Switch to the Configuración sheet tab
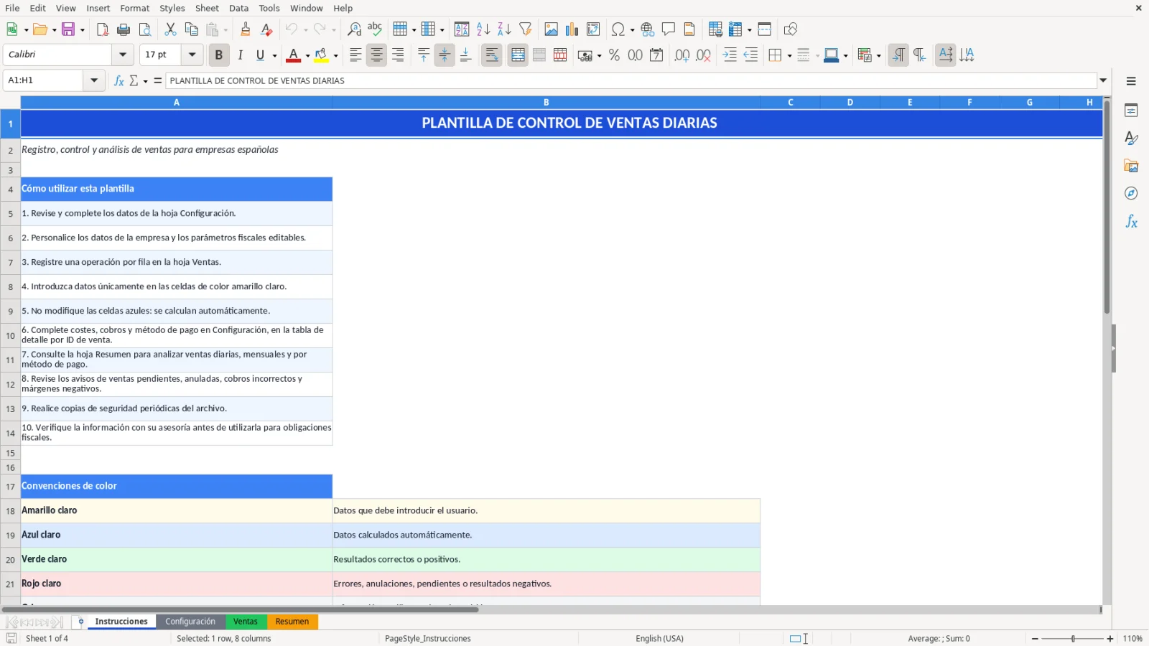 coord(190,622)
